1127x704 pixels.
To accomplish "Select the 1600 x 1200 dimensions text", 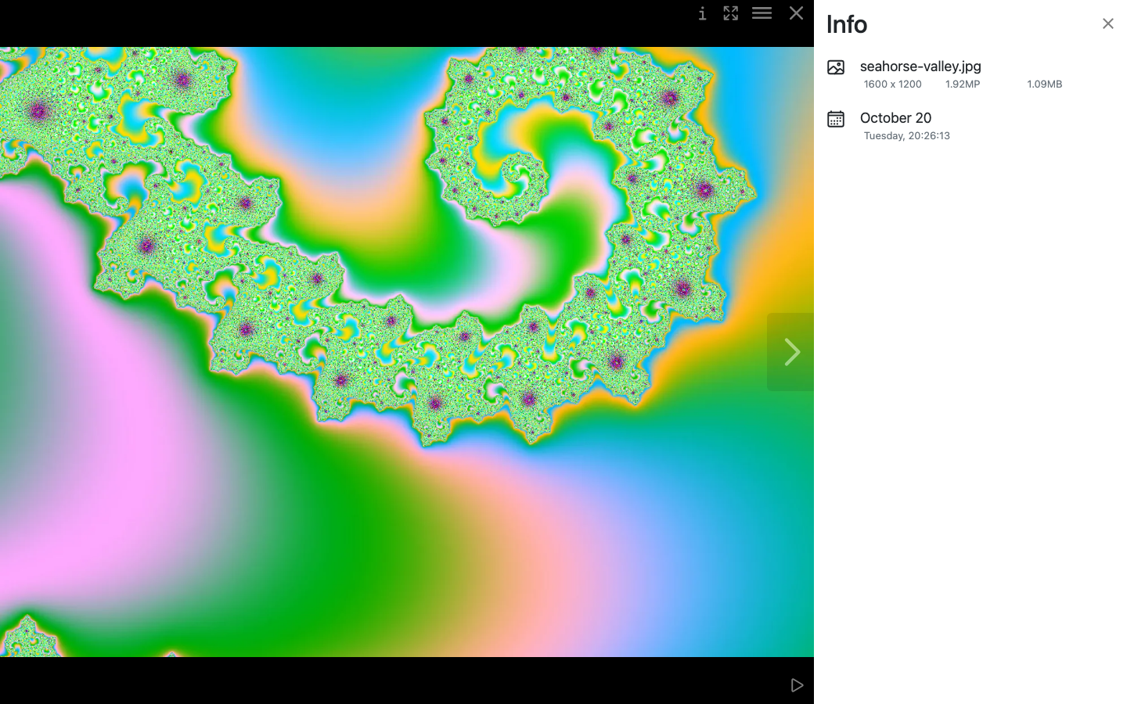I will point(893,84).
